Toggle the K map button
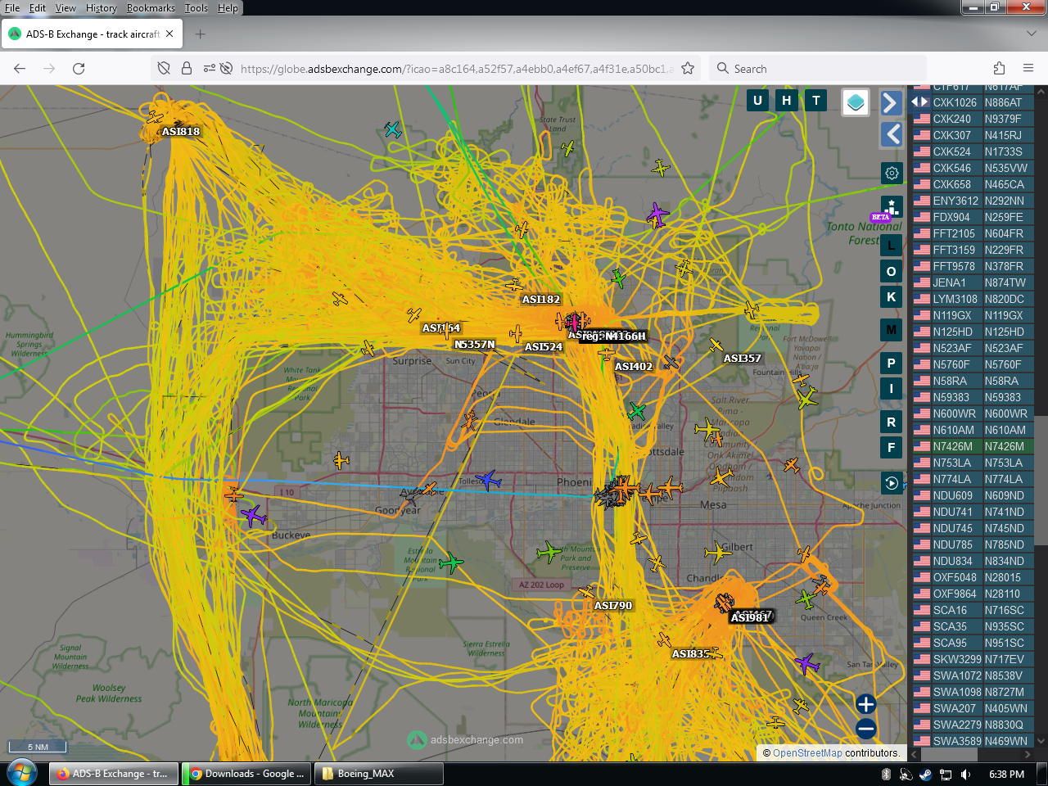 [x=892, y=296]
